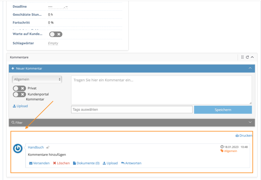Click the drag-handle grid icon in Kommentare header
The width and height of the screenshot is (261, 180).
point(242,57)
